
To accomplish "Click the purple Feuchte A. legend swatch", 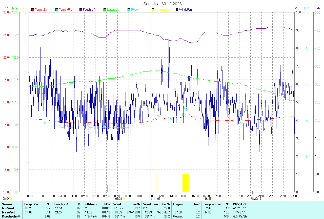I will 81,10.
